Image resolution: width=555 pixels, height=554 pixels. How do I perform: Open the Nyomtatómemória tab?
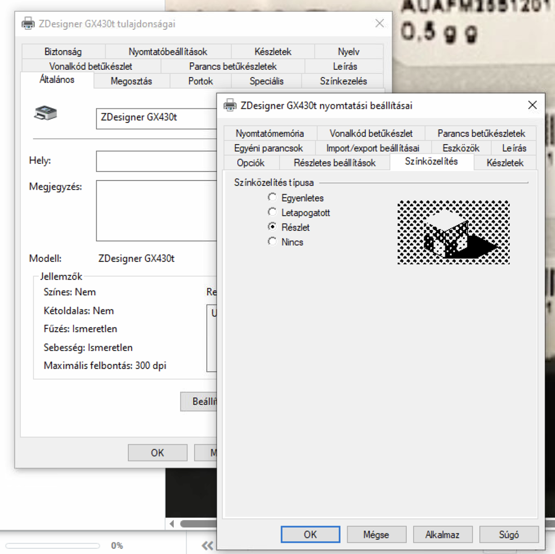click(269, 134)
